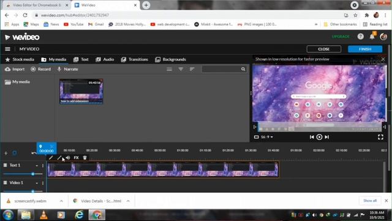Open the Transitions tab
392x221 pixels.
click(x=135, y=60)
